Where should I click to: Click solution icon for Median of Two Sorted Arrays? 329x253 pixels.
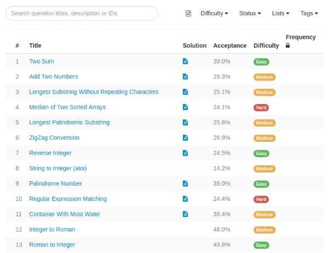tap(185, 107)
